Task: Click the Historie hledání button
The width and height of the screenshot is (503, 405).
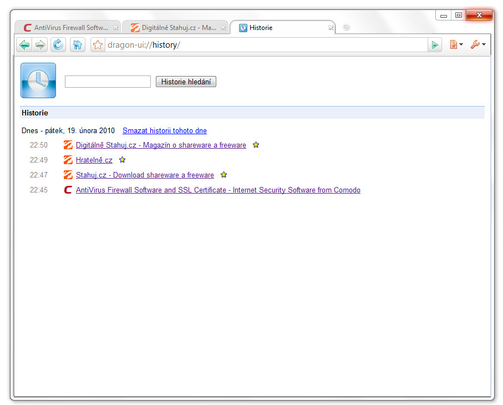Action: click(186, 82)
